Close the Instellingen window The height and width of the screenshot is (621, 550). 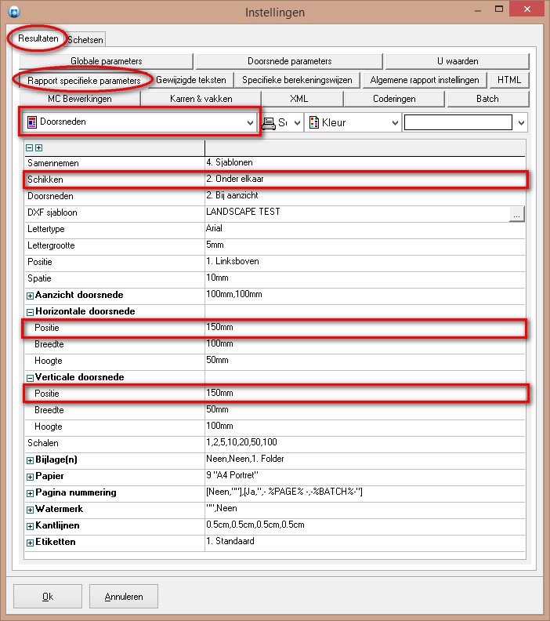click(x=526, y=9)
